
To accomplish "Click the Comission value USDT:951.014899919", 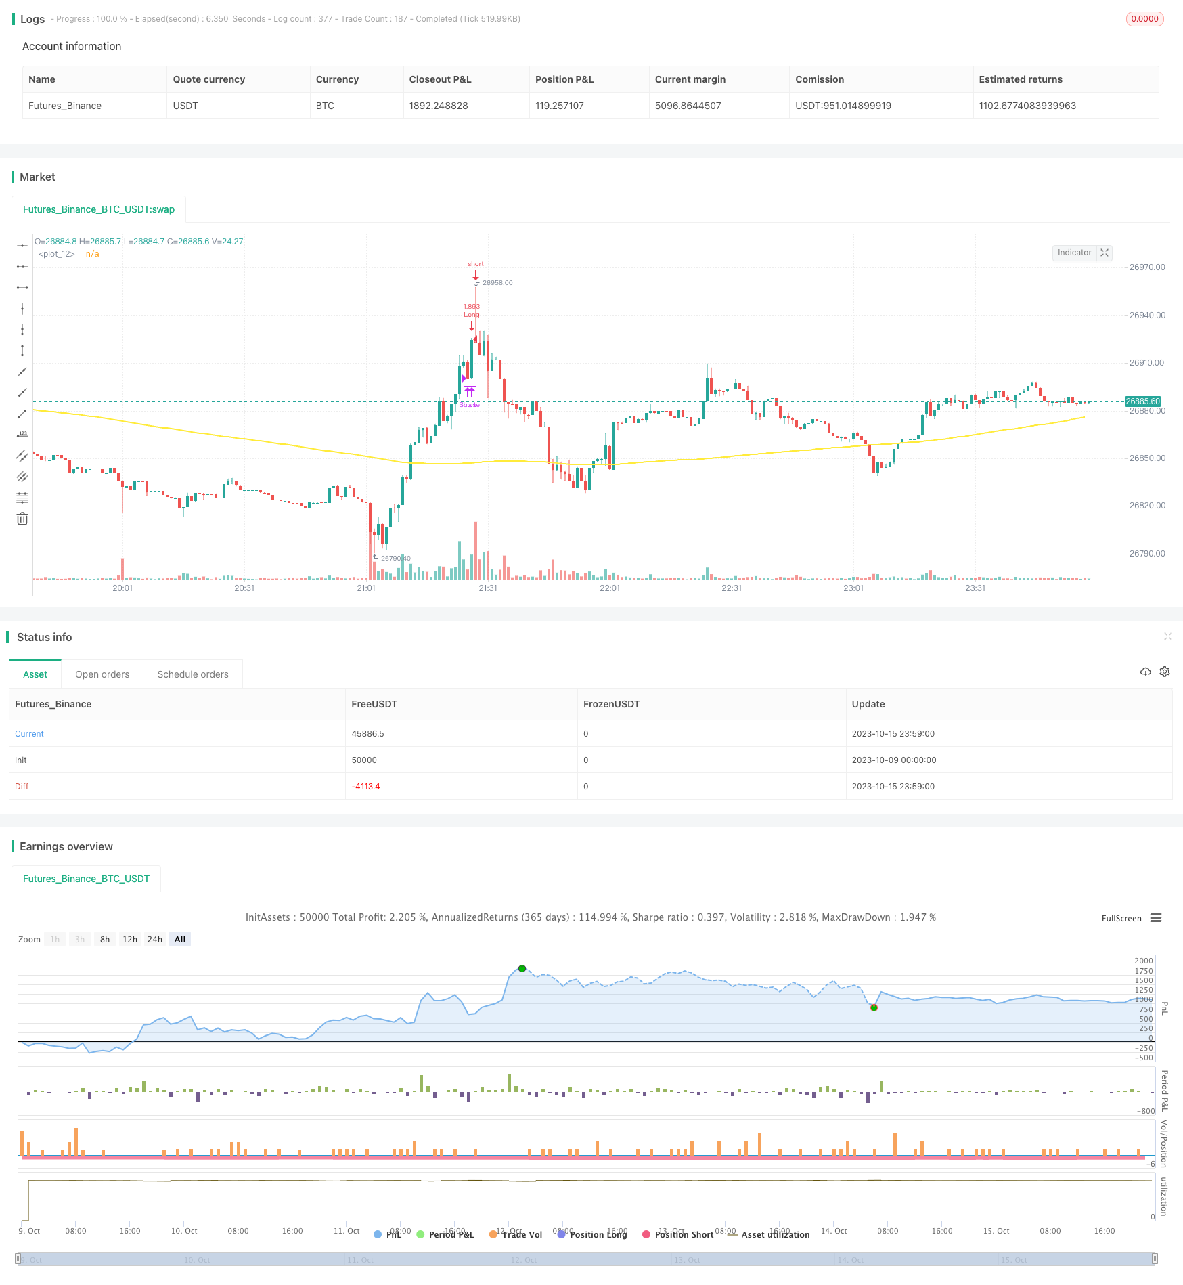I will pyautogui.click(x=843, y=106).
